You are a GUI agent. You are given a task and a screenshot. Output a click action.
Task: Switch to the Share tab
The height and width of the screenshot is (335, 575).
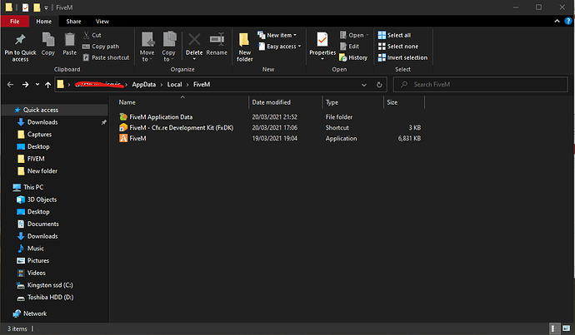click(73, 22)
